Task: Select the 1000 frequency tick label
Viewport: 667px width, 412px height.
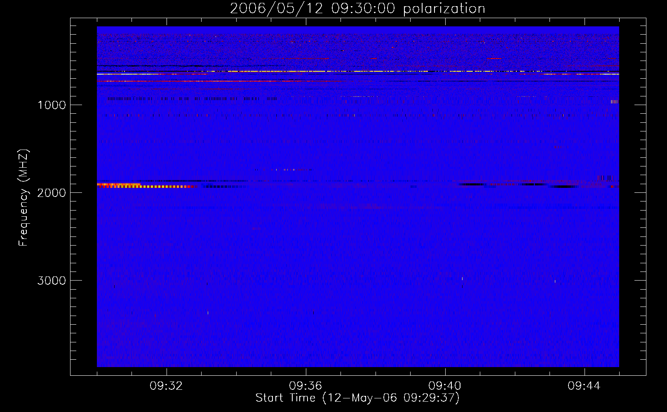Action: [52, 105]
